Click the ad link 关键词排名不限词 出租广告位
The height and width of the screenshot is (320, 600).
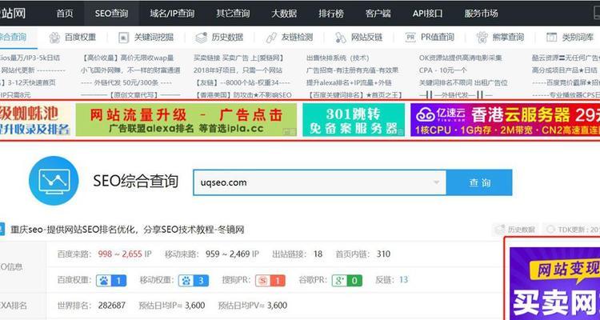(x=463, y=82)
